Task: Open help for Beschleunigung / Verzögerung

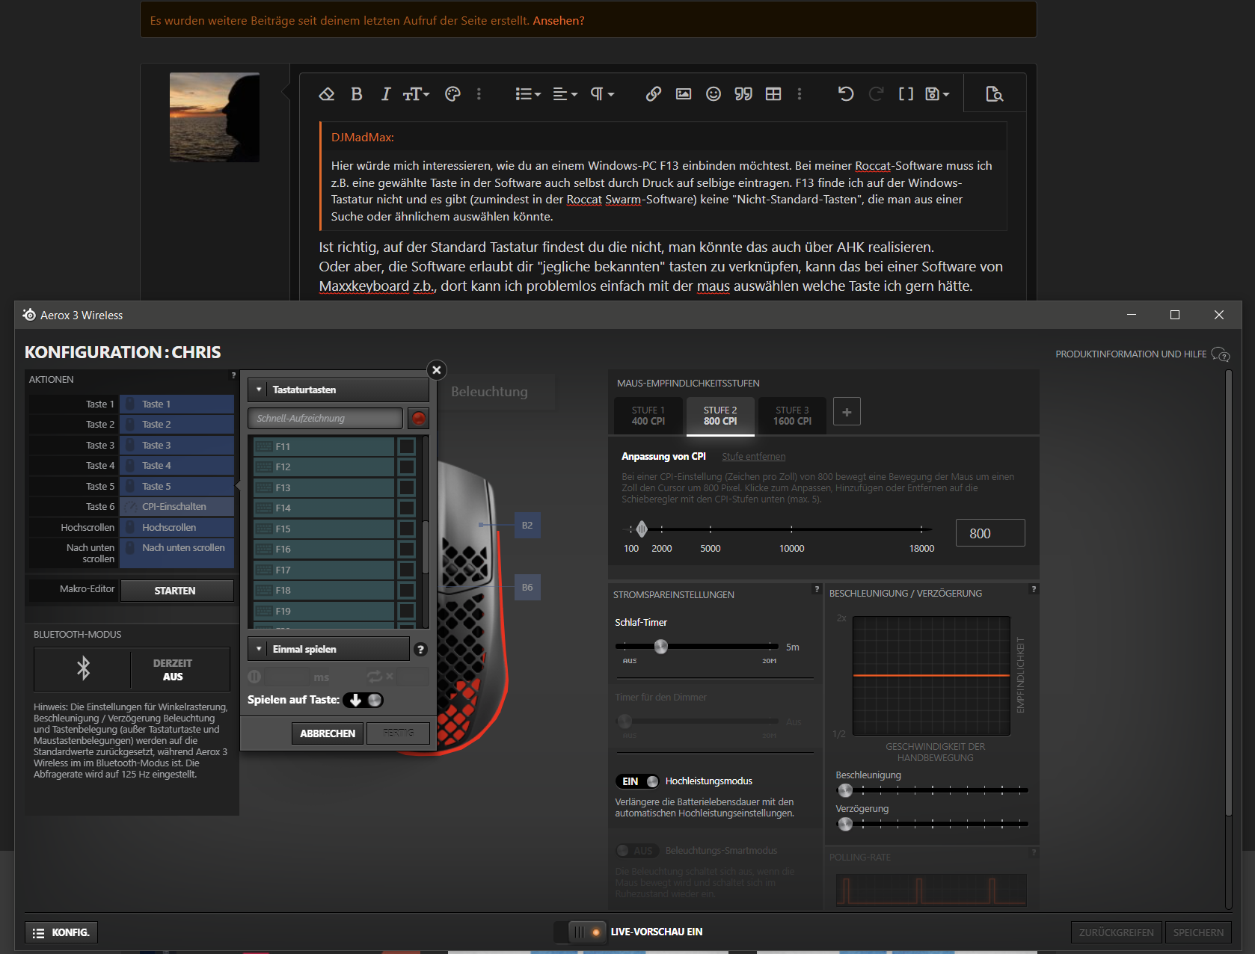Action: [x=1034, y=589]
